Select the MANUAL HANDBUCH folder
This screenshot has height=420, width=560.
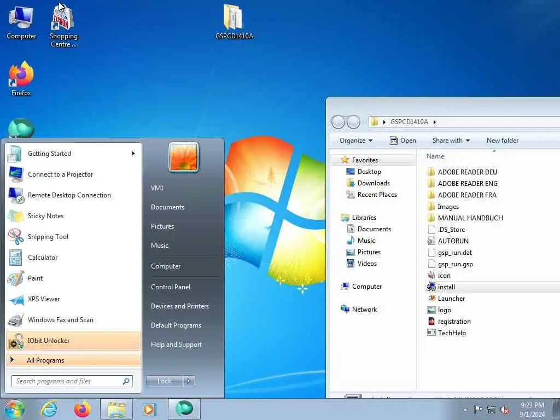coord(465,218)
